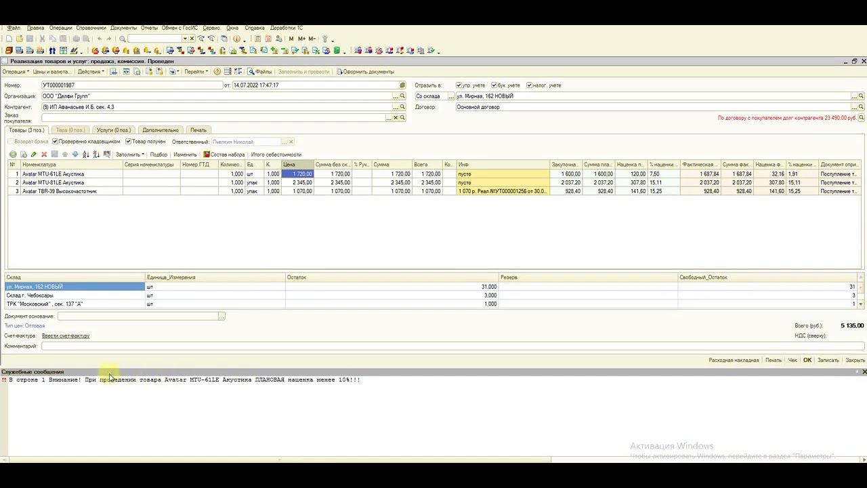
Task: Close the Служебные сообщения panel
Action: 864,371
